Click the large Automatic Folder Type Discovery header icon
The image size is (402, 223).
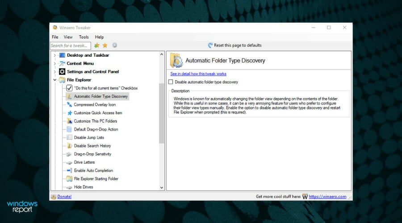point(176,60)
